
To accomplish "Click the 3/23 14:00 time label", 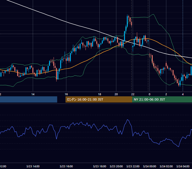I will [x=33, y=166].
